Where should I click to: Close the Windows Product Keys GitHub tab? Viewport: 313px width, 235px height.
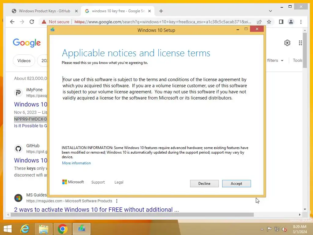[x=76, y=11]
